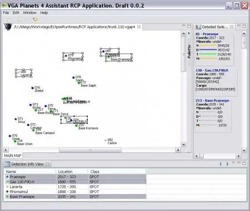The image size is (250, 211).
Task: Close the Detailed Selection view tab
Action: pyautogui.click(x=232, y=27)
